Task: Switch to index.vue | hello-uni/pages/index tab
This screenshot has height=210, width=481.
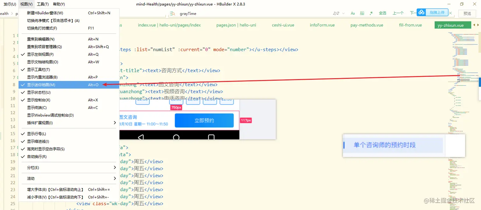Action: [x=169, y=25]
